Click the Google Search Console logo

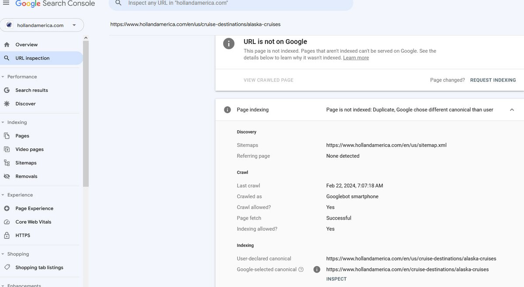(55, 4)
